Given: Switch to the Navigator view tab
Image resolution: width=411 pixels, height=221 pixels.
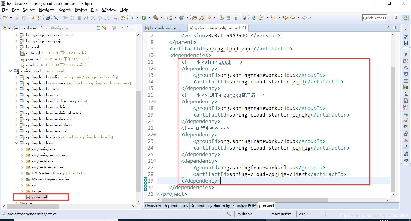Looking at the screenshot, I should pyautogui.click(x=57, y=28).
